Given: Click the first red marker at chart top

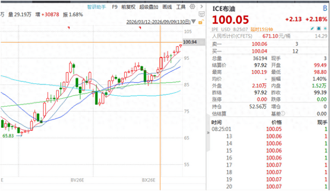Looking at the screenshot, I should point(69,27).
